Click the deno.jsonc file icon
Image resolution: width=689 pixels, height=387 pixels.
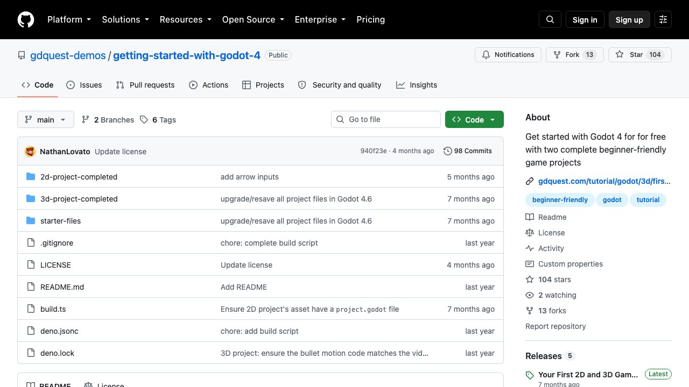point(31,331)
